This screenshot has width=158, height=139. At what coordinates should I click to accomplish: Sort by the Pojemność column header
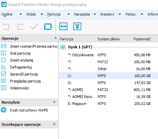point(139,39)
